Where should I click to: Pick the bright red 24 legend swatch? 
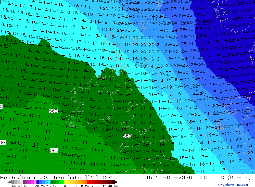click(88, 182)
